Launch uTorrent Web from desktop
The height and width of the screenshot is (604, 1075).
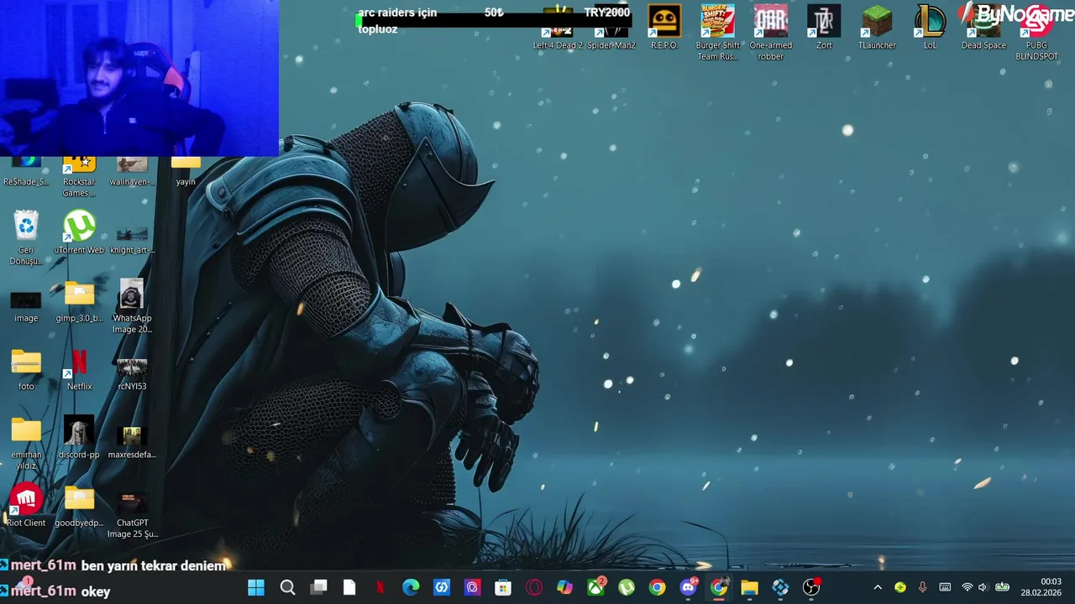tap(79, 232)
